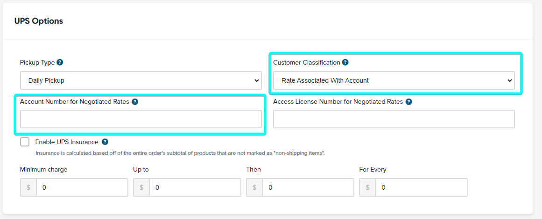Click into Access License Number input box
This screenshot has height=219, width=542.
(394, 119)
